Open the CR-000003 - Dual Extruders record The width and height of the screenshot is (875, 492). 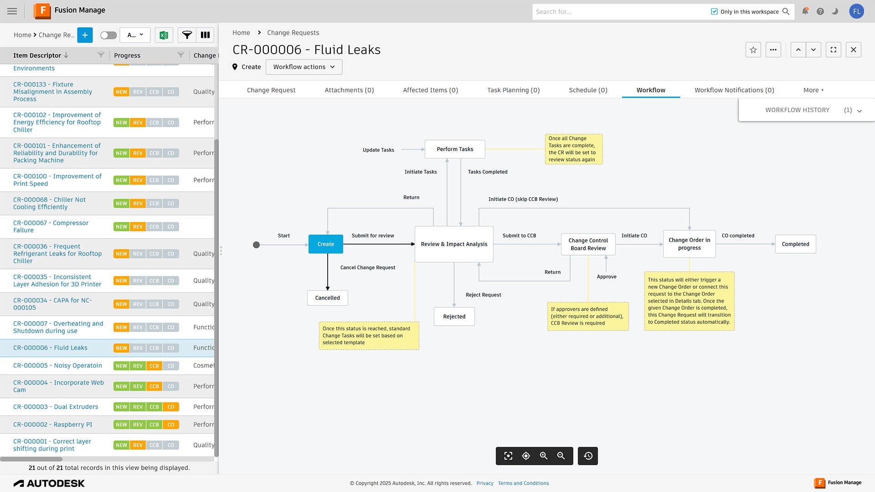(56, 407)
